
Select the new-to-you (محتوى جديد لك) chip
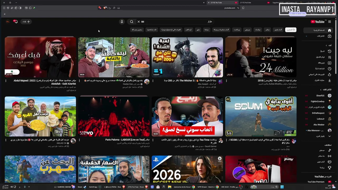tap(137, 30)
